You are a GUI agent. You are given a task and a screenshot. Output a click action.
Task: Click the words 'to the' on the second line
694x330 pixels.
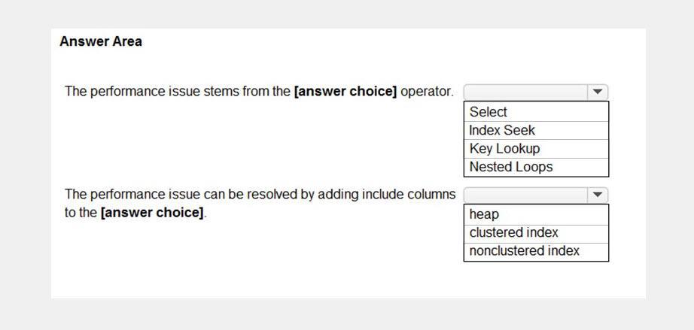tap(81, 213)
